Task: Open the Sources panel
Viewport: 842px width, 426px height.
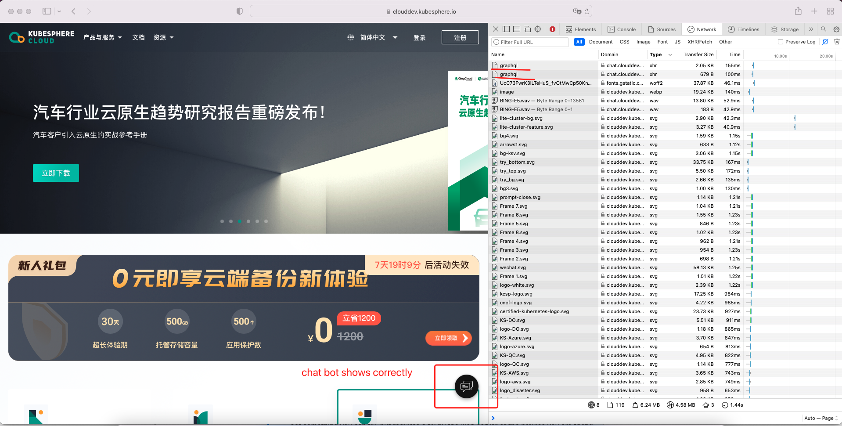Action: [x=661, y=29]
